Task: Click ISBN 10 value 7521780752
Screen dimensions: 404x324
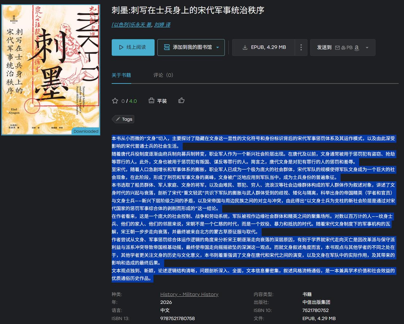Action: (316, 310)
